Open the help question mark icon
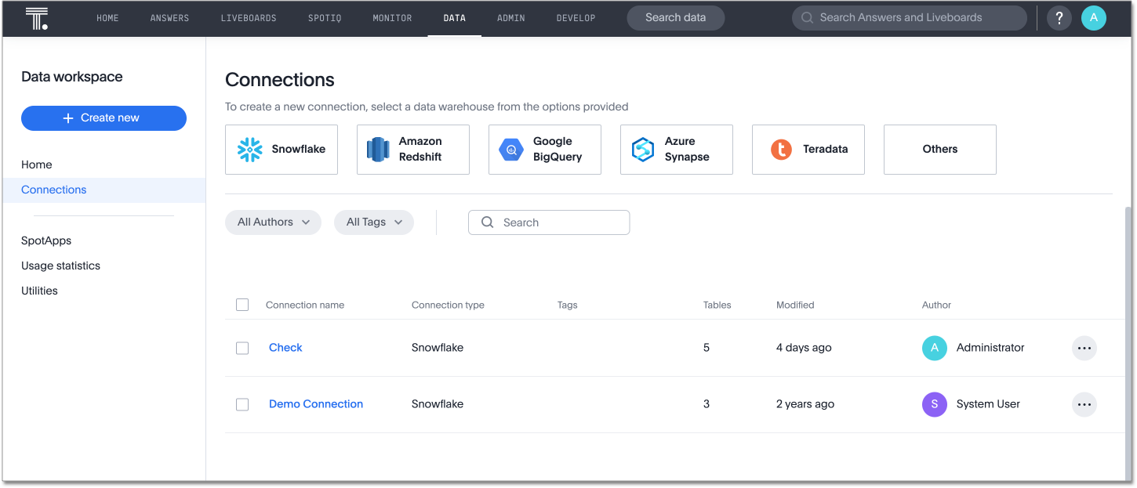Viewport: 1137px width, 488px height. click(x=1059, y=17)
